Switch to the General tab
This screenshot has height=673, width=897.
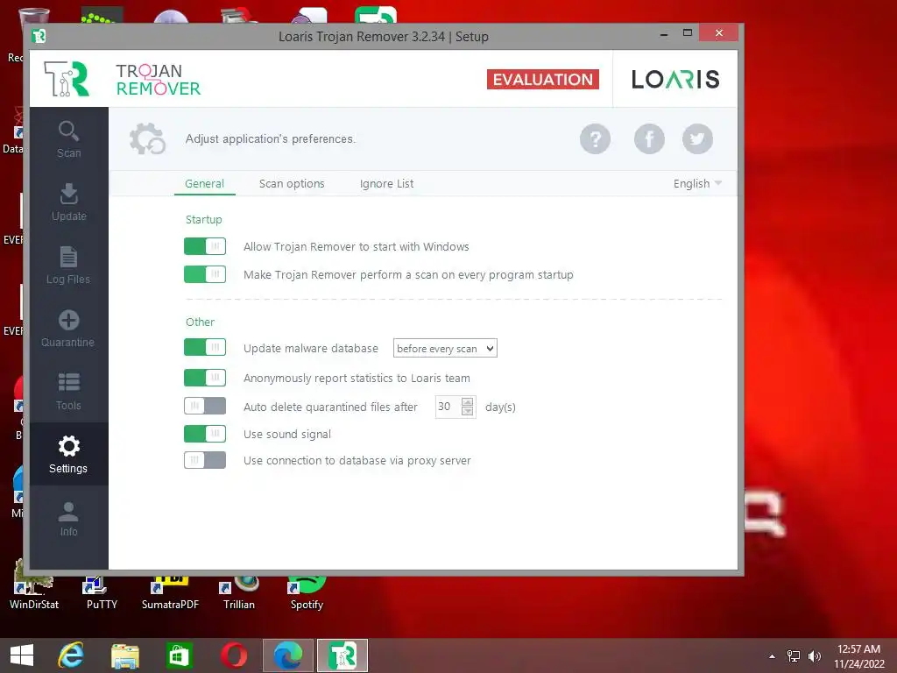point(204,184)
